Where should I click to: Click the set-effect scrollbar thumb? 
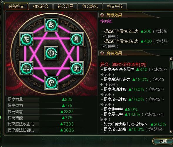click(171, 65)
